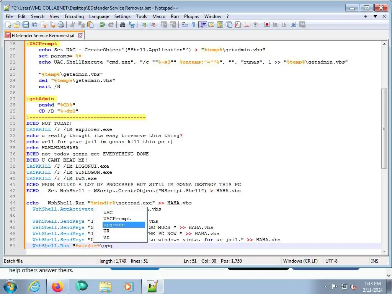Click the Save All toolbar icon
392x294 pixels.
coord(34,24)
